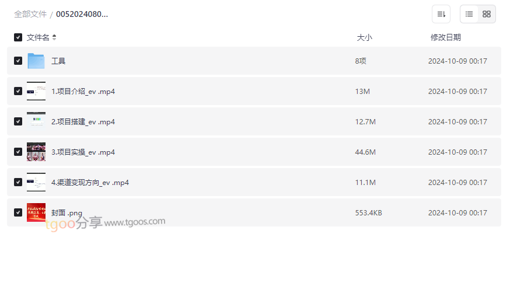Go back to 全部文件 breadcrumb
Viewport: 510px width, 300px height.
[x=30, y=14]
